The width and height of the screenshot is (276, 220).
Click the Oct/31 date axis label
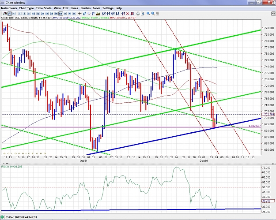83,160
